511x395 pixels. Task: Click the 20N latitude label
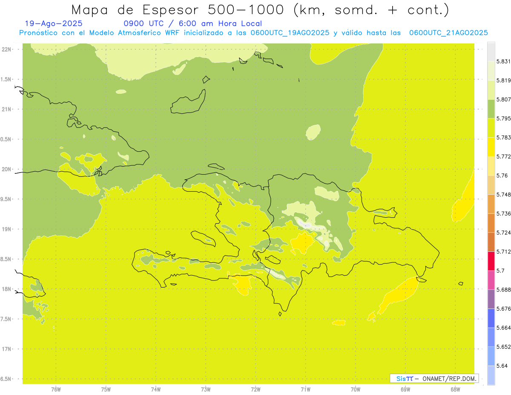click(x=7, y=169)
